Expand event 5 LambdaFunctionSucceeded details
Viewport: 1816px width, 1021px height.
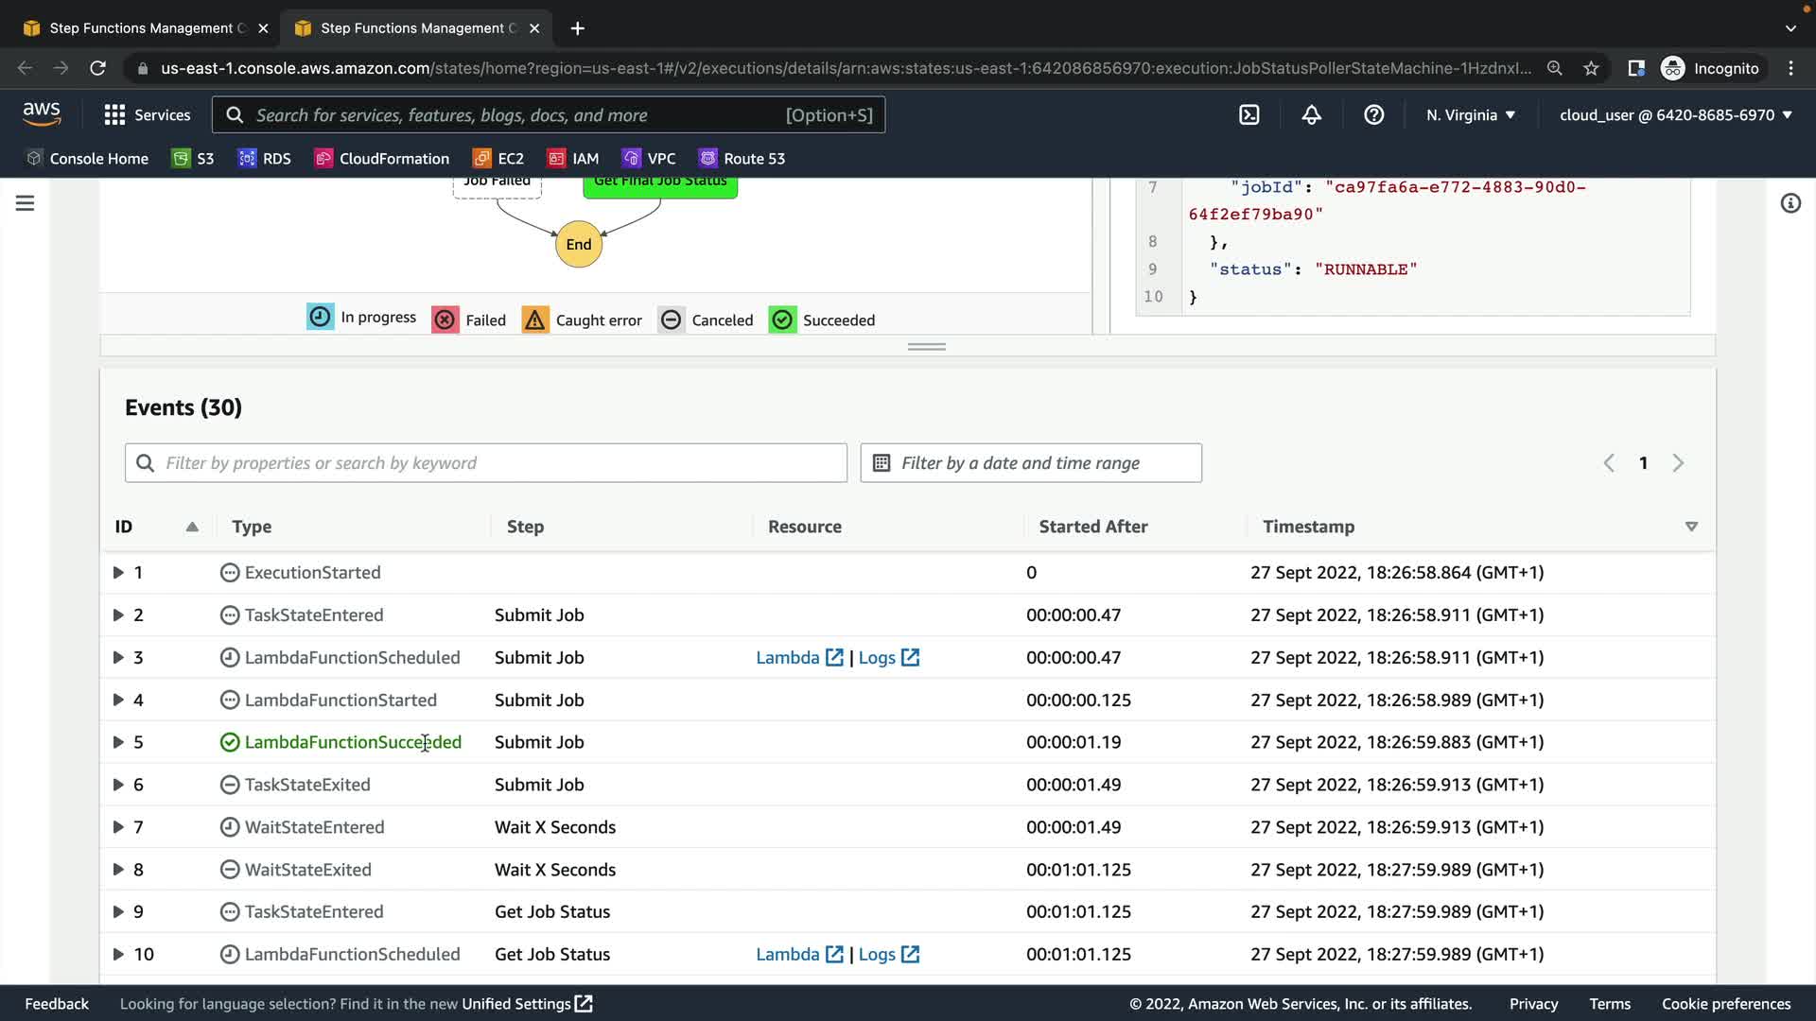(x=118, y=742)
